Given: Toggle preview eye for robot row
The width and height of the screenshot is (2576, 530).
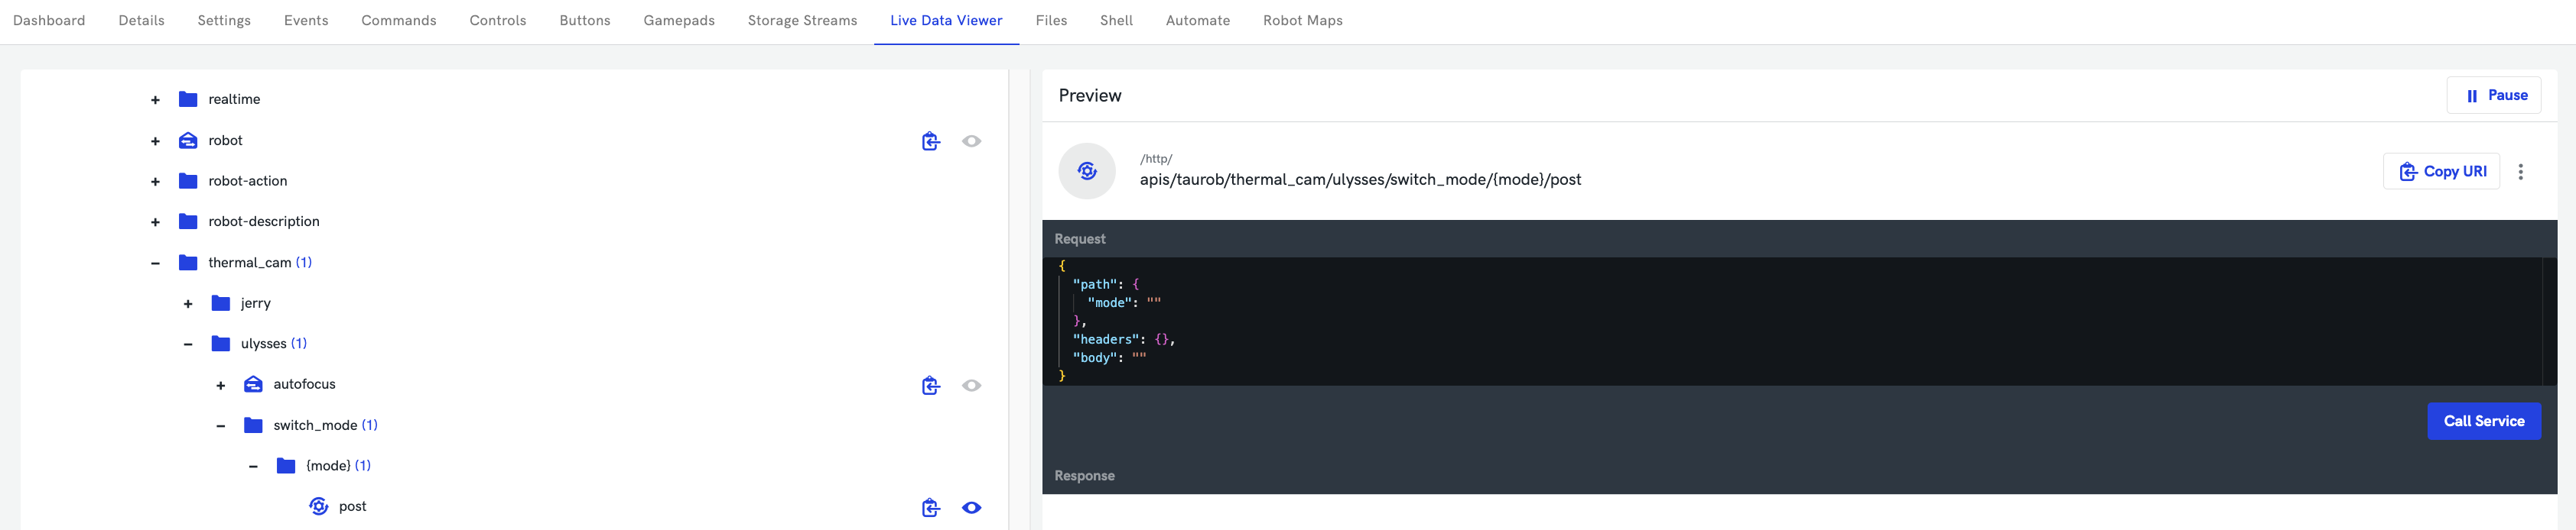Looking at the screenshot, I should 971,141.
